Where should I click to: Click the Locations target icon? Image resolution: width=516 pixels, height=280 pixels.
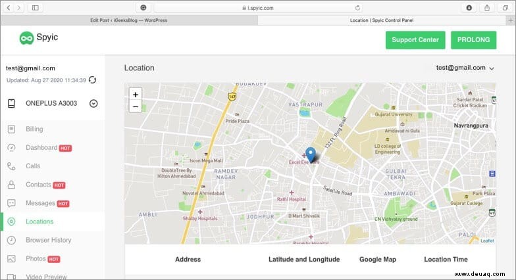[11, 222]
